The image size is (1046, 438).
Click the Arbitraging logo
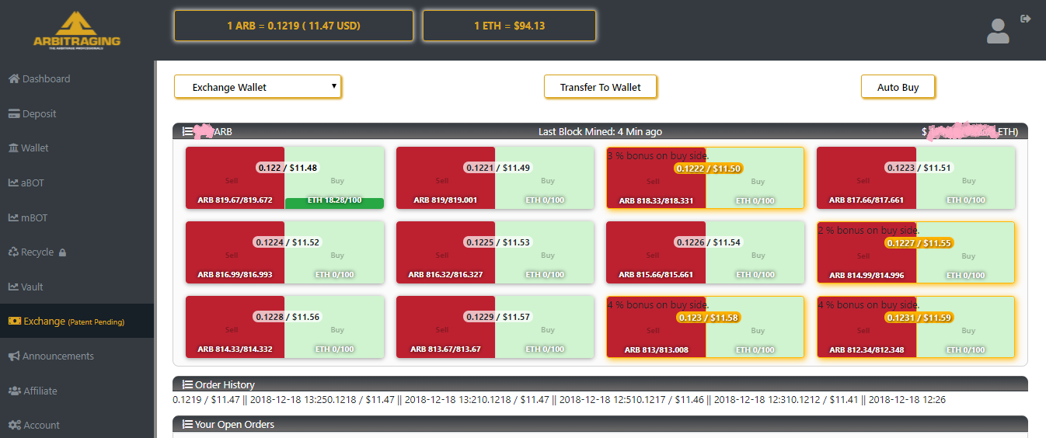(77, 30)
